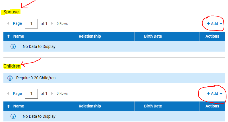Sort Children table by Relationship column

(x=90, y=106)
